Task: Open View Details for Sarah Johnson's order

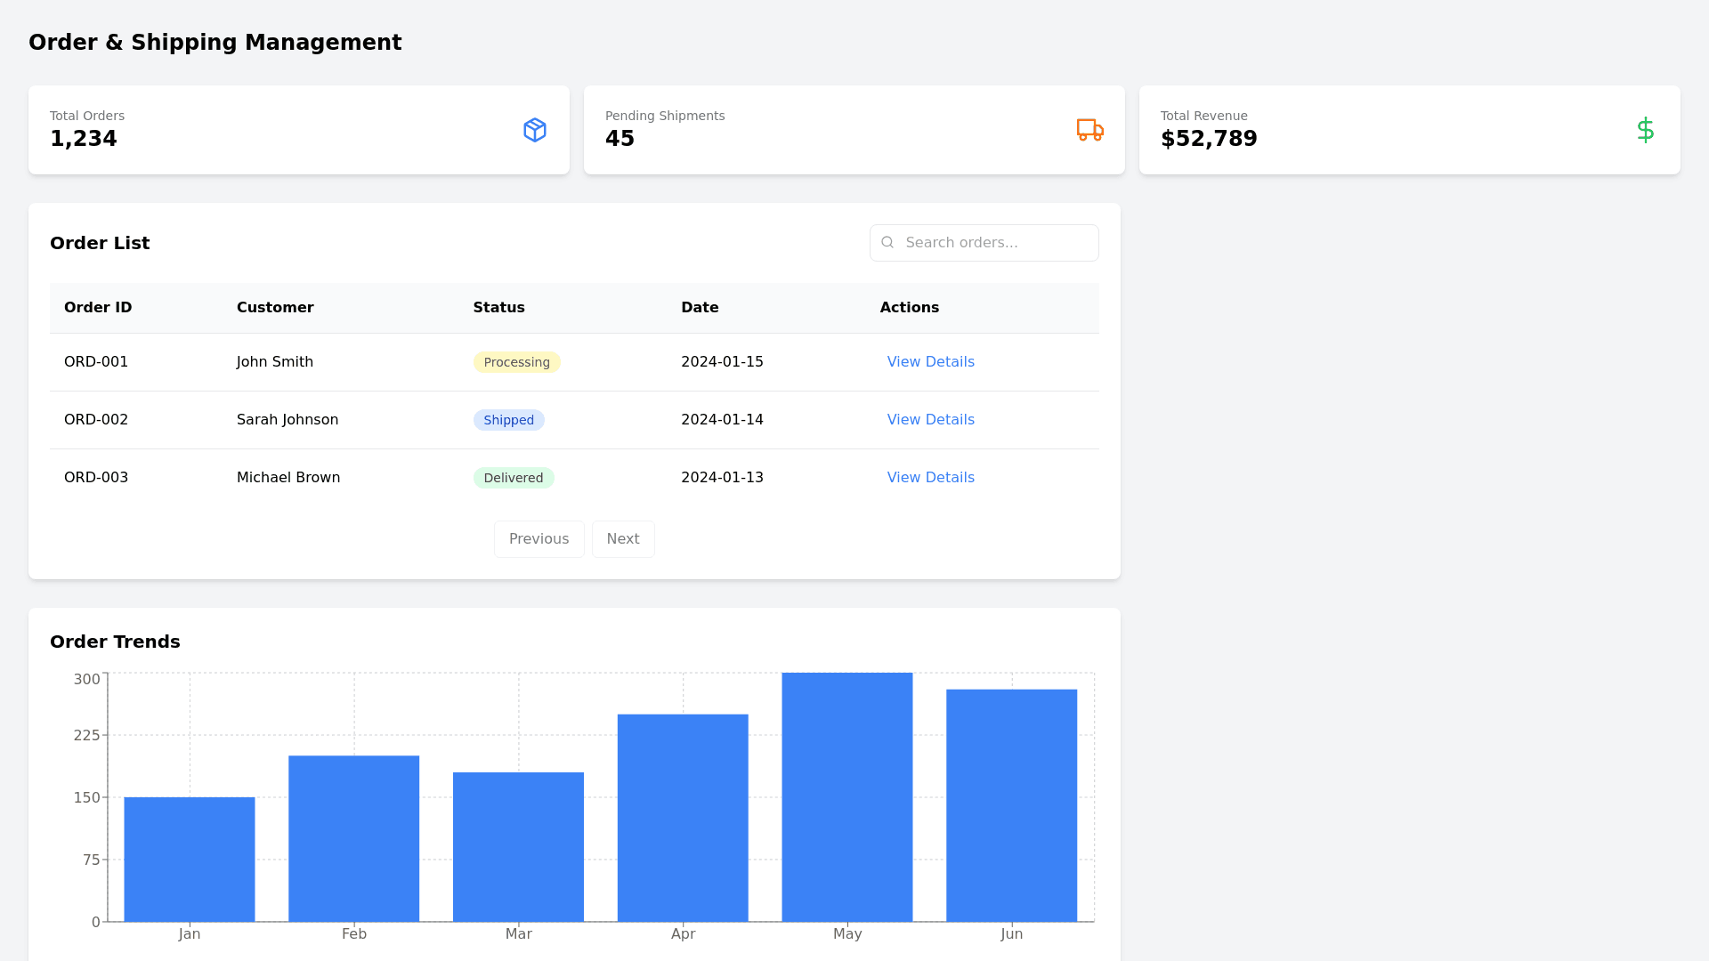Action: [x=930, y=420]
